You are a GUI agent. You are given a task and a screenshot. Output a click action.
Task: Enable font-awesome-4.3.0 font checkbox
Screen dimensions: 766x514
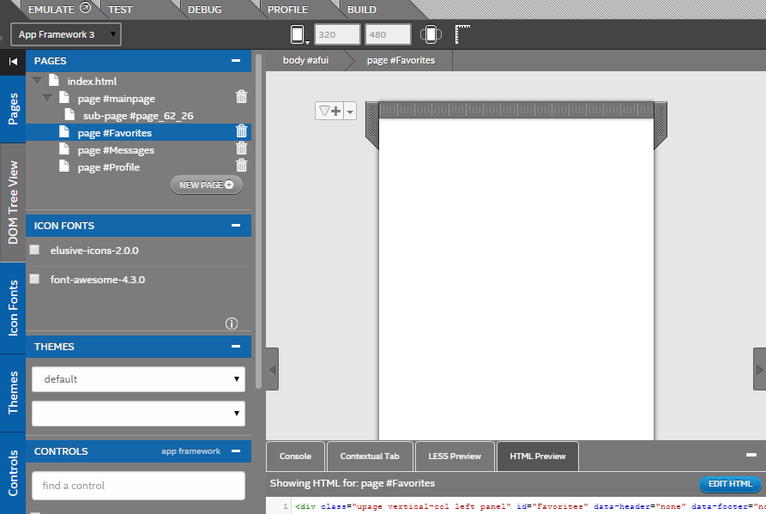[x=34, y=279]
